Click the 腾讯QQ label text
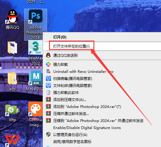This screenshot has height=147, width=161. coord(12,27)
